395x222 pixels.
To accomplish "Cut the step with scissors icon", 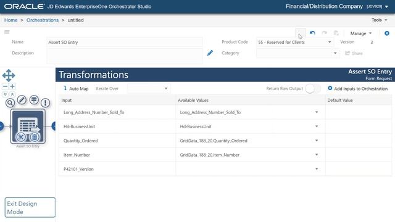I will point(21,137).
